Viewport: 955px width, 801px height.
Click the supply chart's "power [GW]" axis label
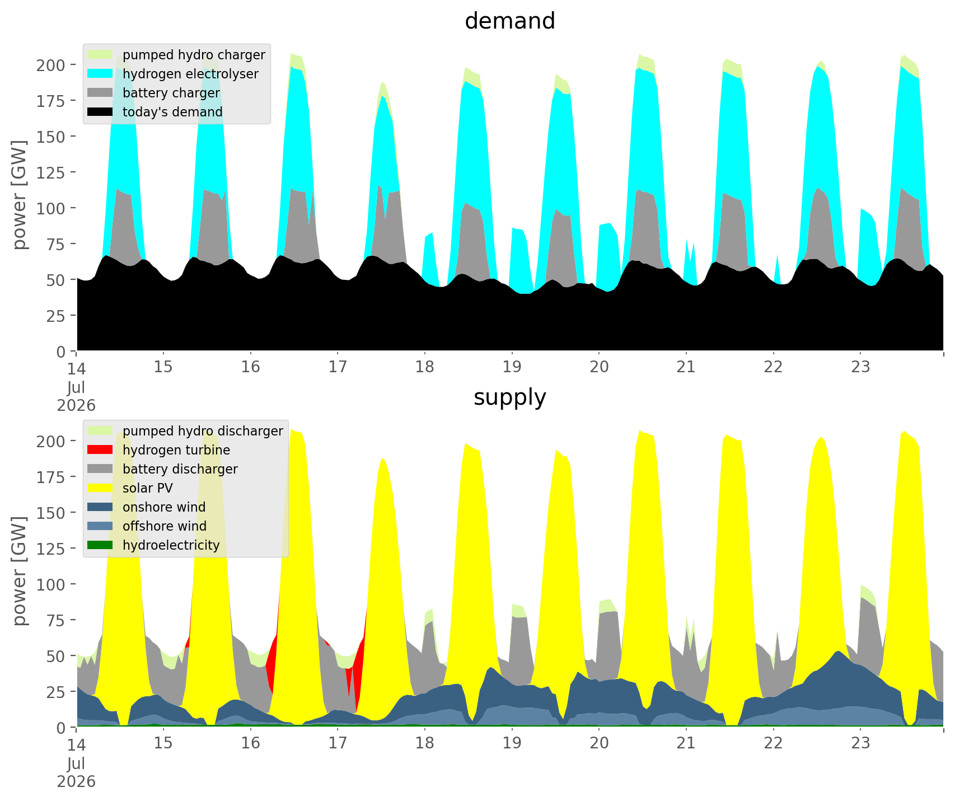tap(20, 572)
